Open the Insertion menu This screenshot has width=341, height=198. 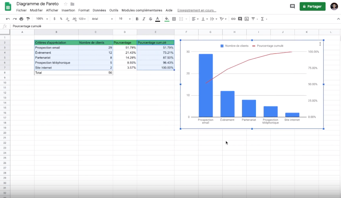click(68, 10)
